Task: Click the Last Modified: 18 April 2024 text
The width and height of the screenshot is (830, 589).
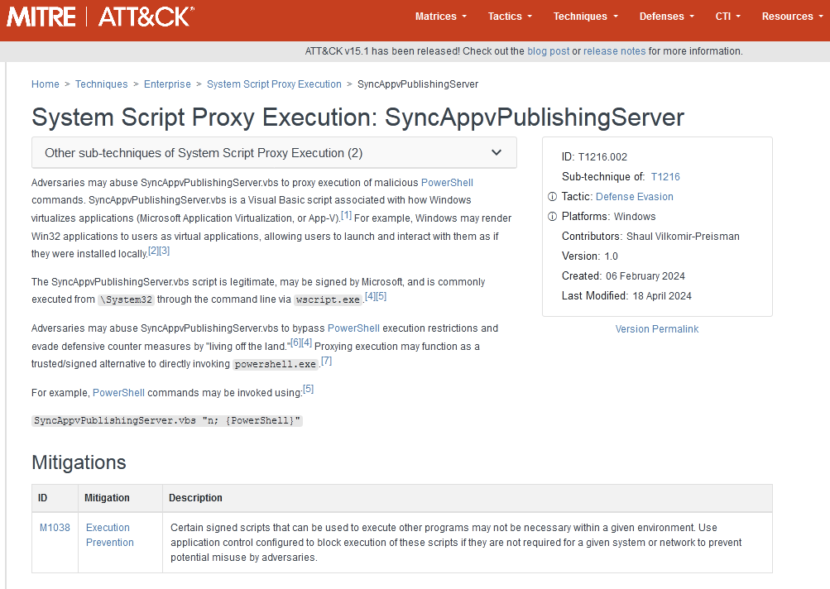Action: [x=626, y=296]
